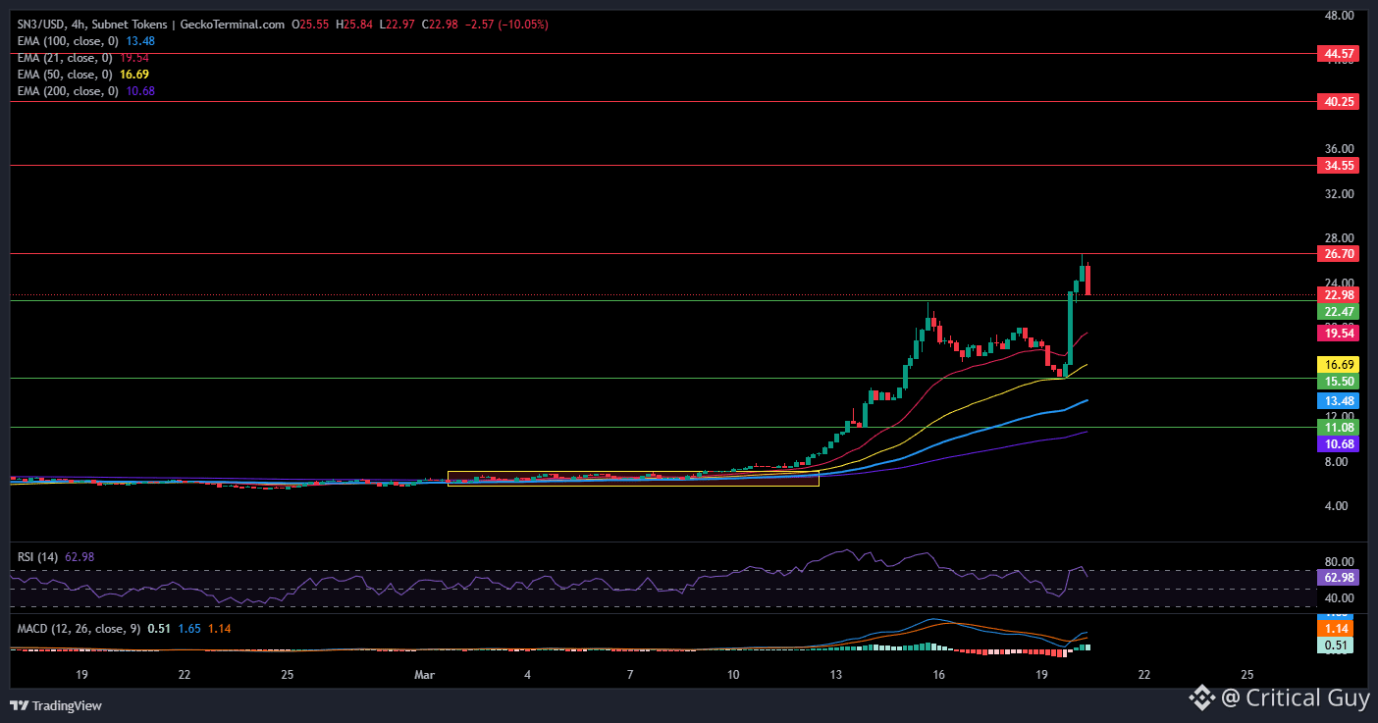Click the EMA (50, close, 0) legend label
The height and width of the screenshot is (723, 1378).
pos(65,75)
